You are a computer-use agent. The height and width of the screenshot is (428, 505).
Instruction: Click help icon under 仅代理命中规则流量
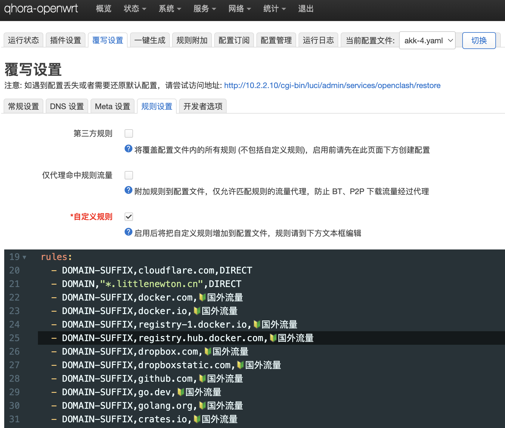point(129,190)
